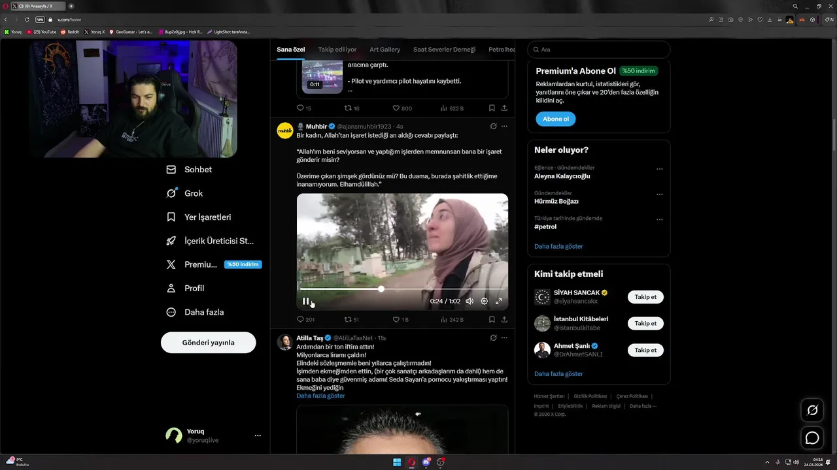
Task: Switch to Sana özel tab
Action: (x=290, y=50)
